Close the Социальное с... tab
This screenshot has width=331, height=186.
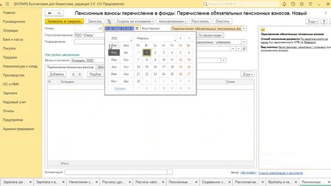point(230,182)
